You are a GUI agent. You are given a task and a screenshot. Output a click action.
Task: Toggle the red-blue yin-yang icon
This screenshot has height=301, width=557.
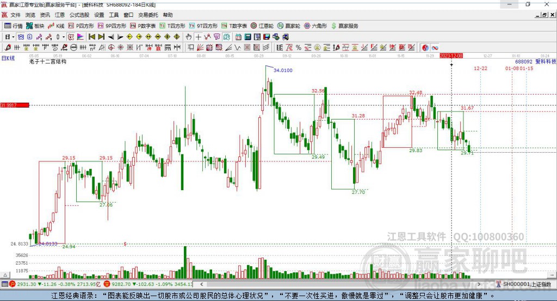pos(425,48)
